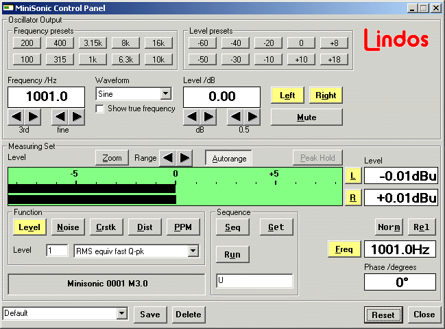
Task: Set level preset to +8
Action: pos(335,43)
